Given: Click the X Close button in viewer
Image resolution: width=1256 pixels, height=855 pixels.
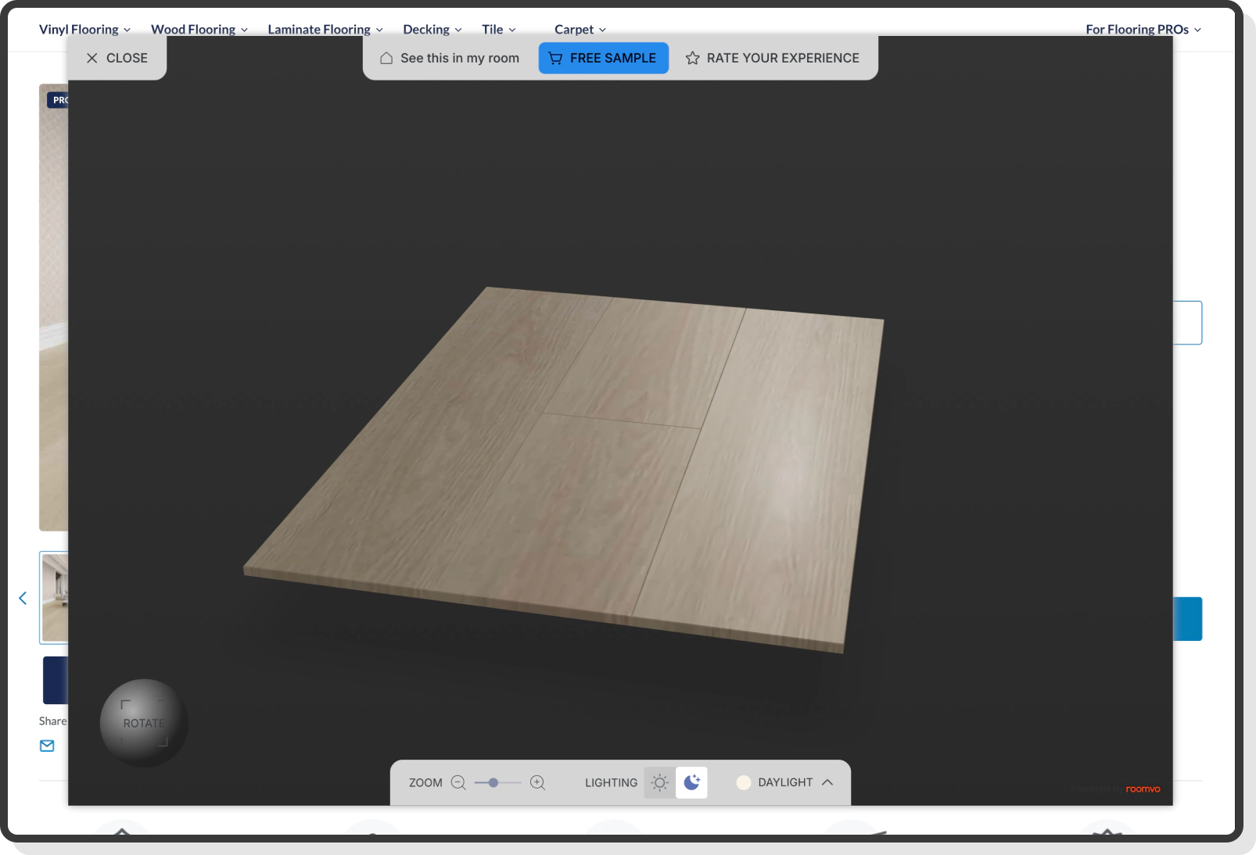Looking at the screenshot, I should pos(117,58).
